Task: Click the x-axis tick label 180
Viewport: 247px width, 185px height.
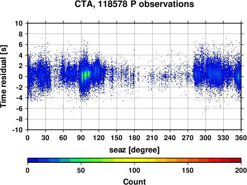Action: [134, 138]
